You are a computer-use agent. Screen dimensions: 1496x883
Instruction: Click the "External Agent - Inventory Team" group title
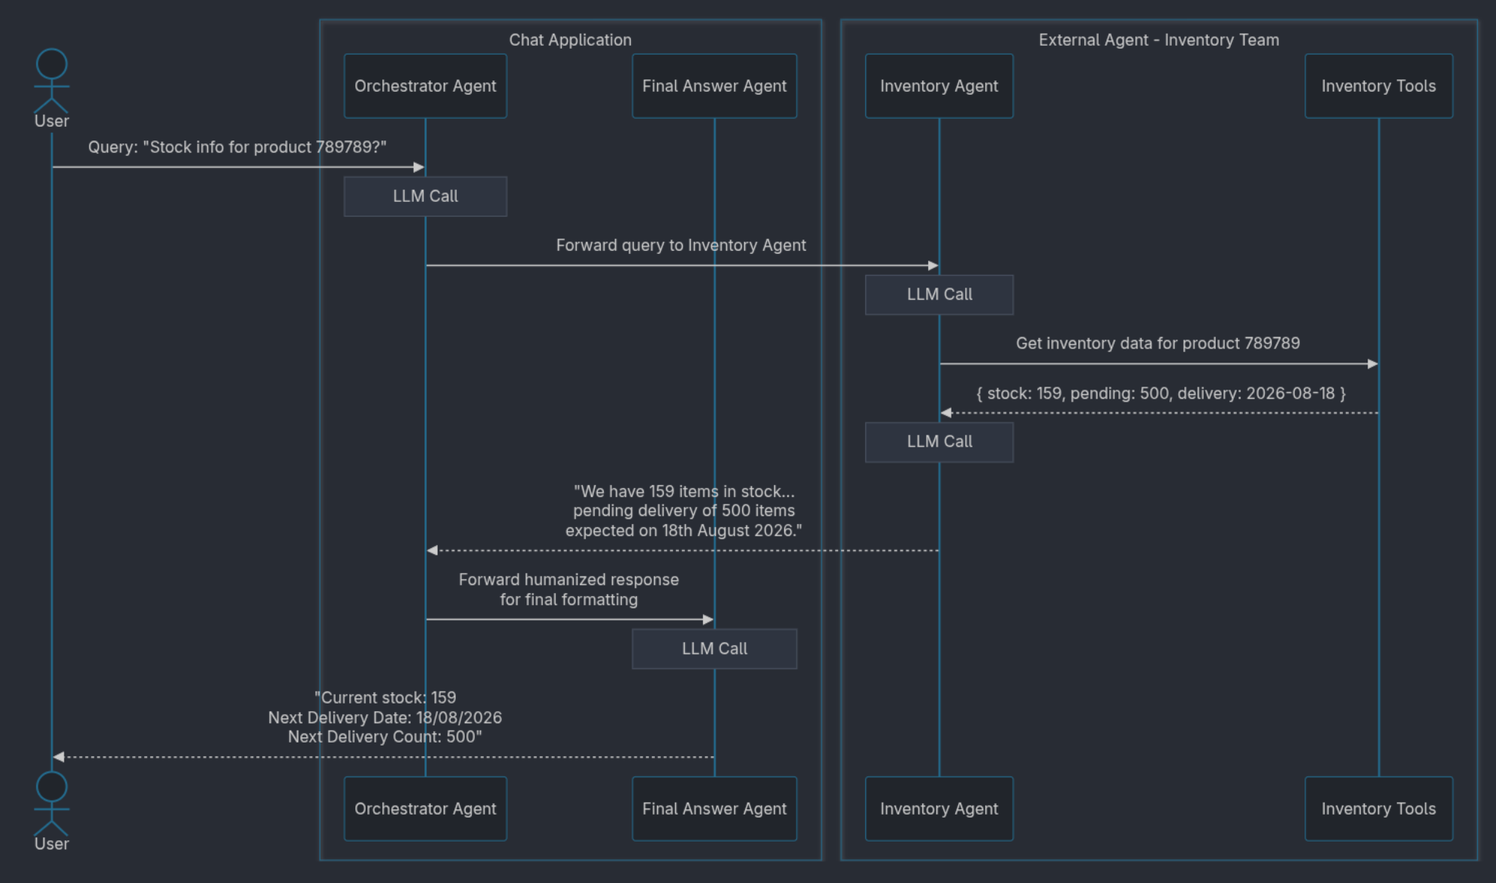point(1159,40)
